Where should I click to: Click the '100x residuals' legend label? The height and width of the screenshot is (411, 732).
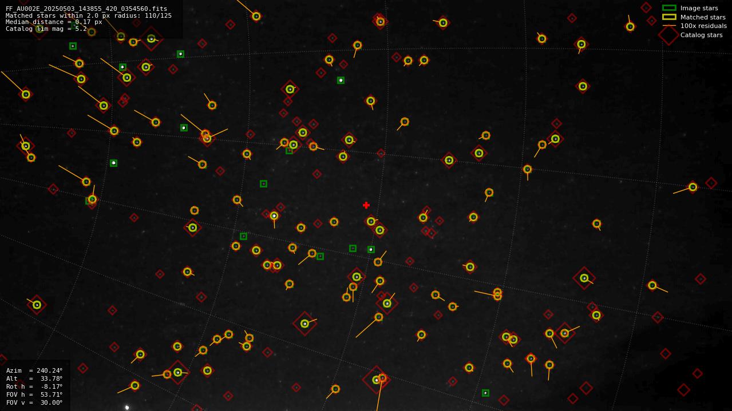(x=703, y=26)
